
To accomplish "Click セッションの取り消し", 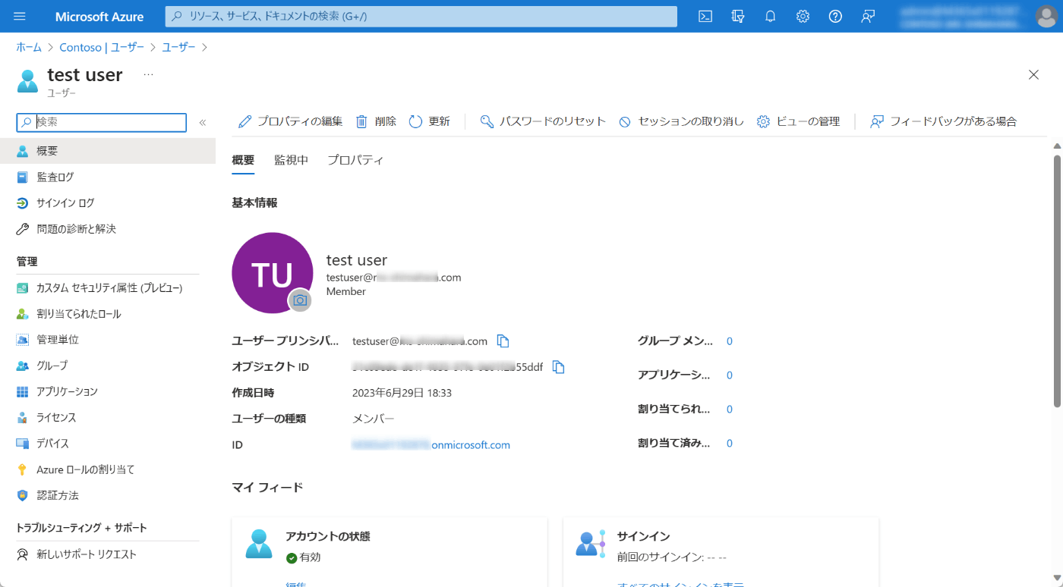I will [x=682, y=121].
